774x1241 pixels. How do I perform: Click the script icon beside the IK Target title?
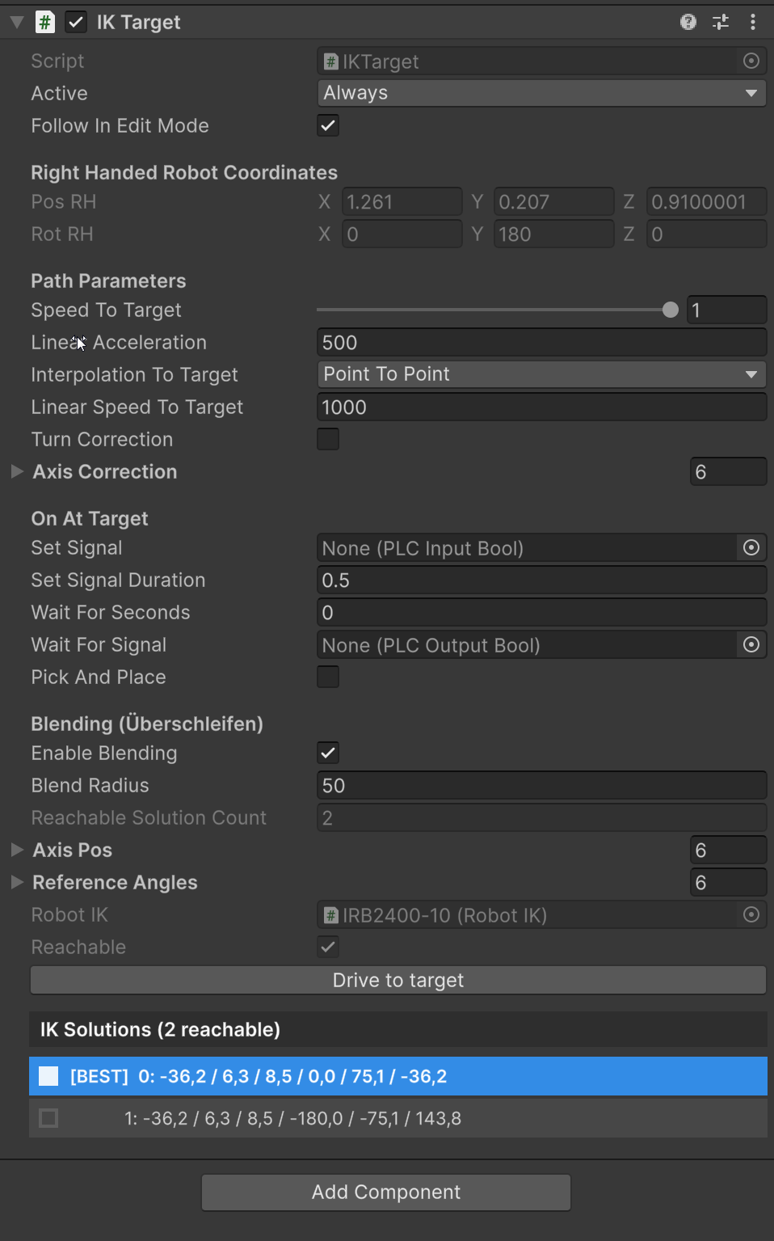point(44,22)
